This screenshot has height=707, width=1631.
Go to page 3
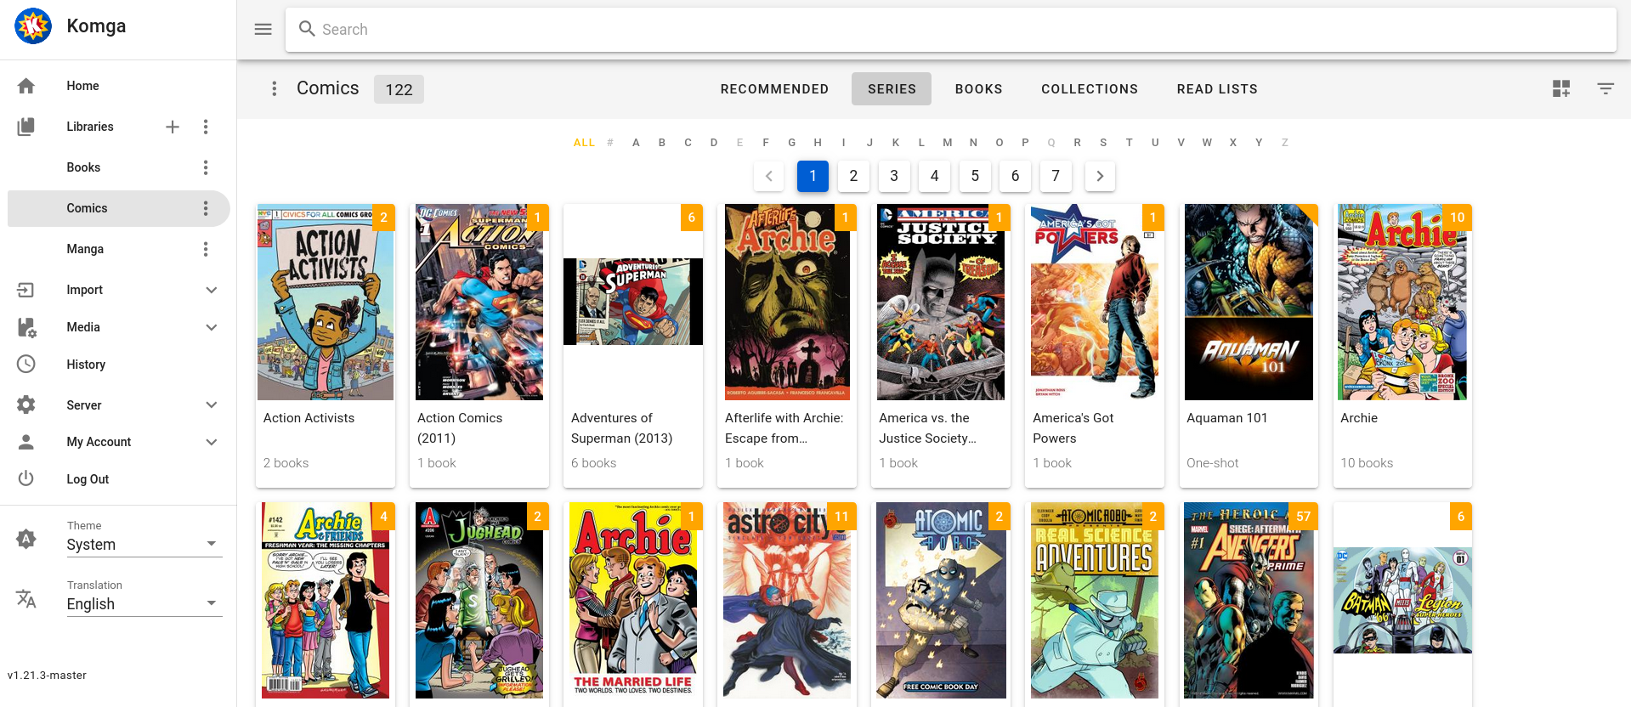894,176
